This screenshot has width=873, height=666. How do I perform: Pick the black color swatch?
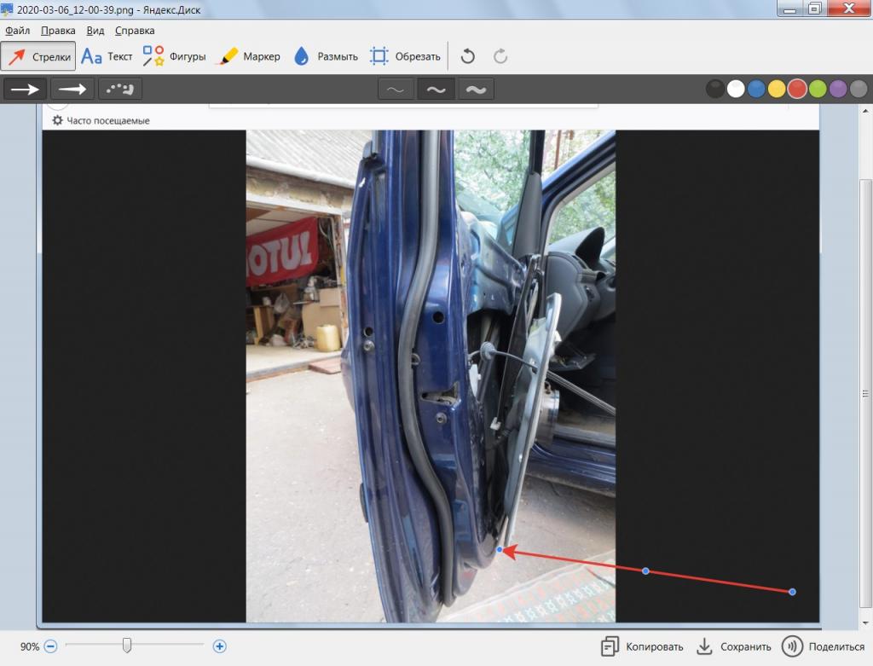[x=715, y=89]
